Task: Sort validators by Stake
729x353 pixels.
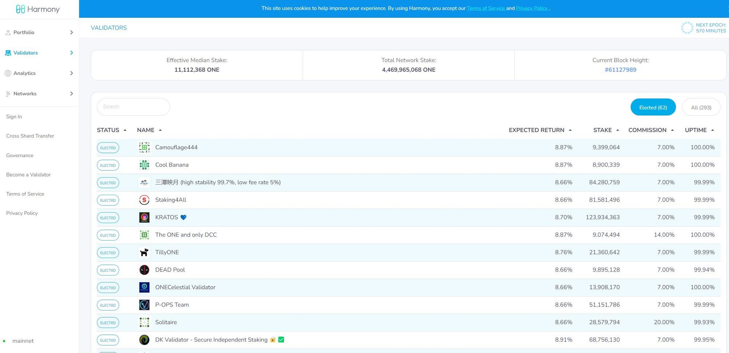Action: pos(606,130)
